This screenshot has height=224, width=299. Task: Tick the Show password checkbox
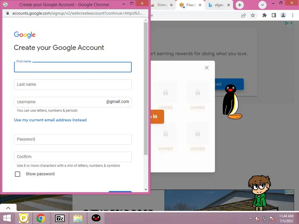coord(18,174)
